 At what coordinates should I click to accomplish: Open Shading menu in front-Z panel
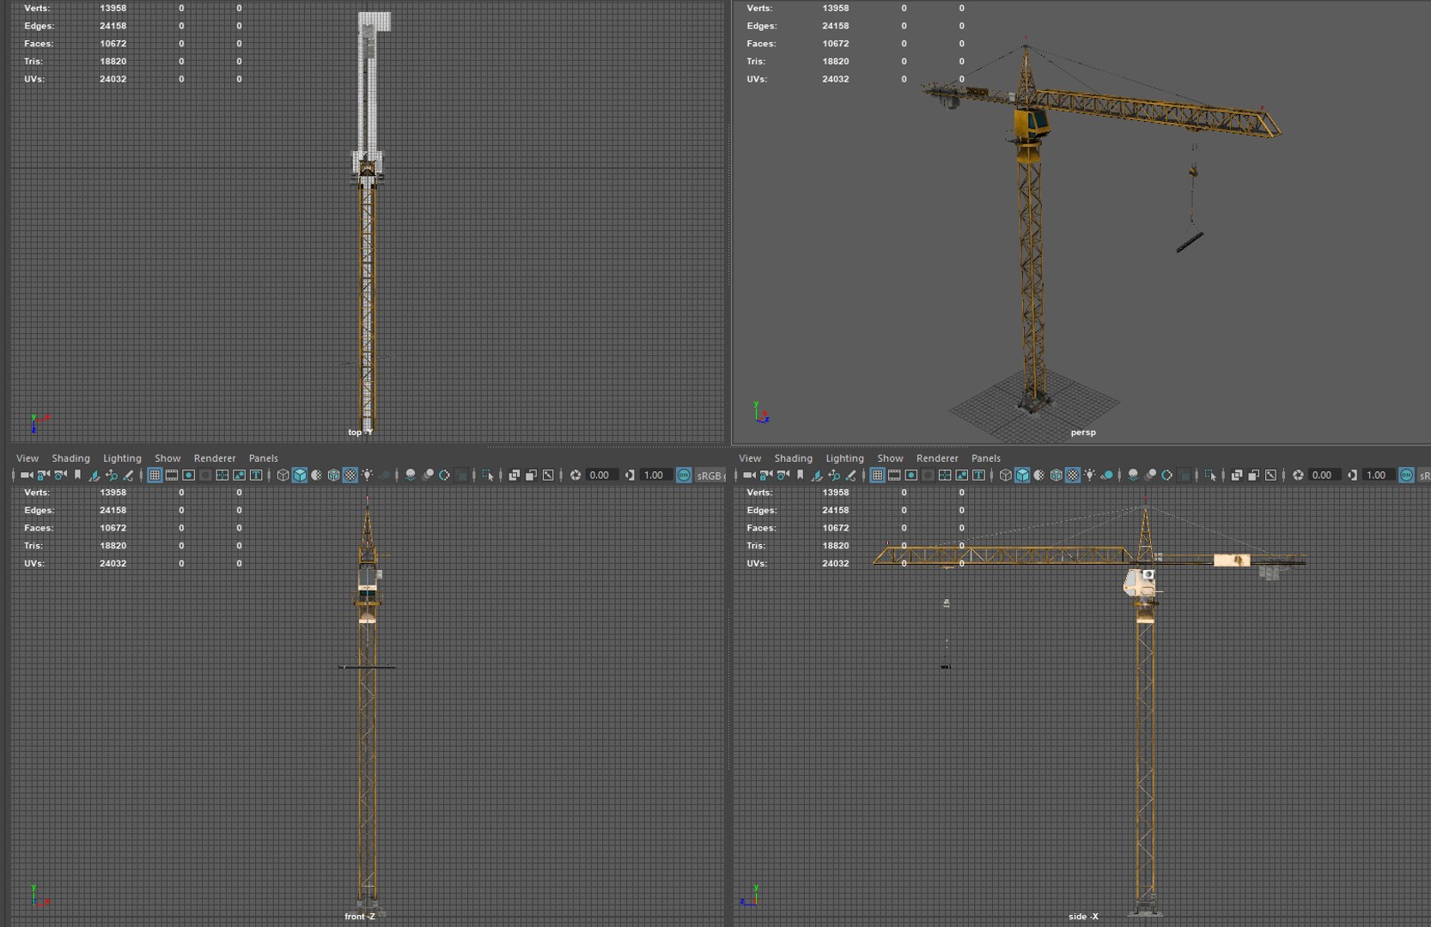pos(70,458)
